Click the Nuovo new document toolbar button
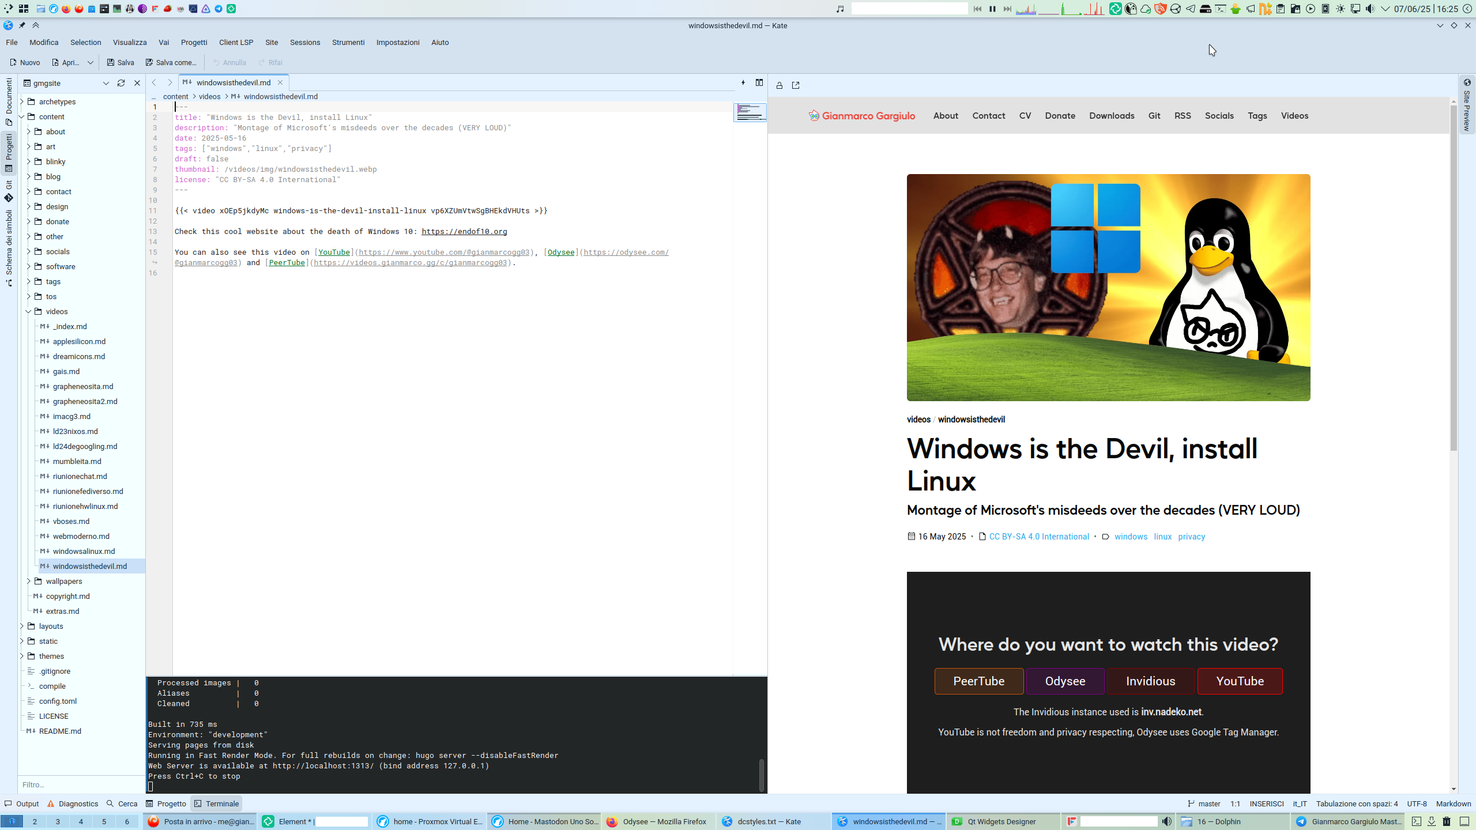 point(25,62)
